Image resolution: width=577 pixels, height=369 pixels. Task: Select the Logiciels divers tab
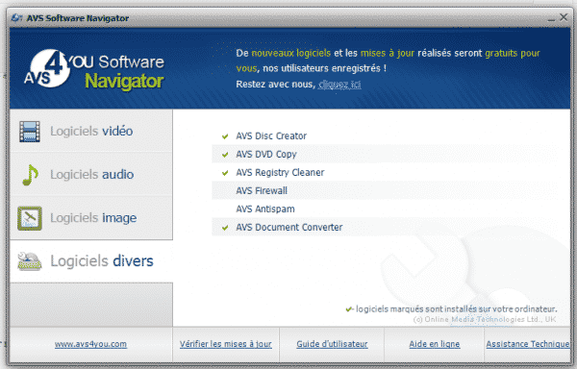[x=91, y=261]
